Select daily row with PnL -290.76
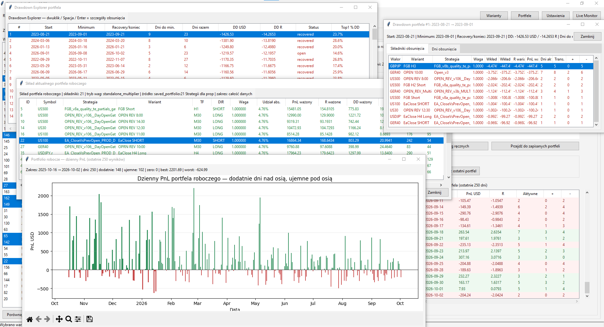This screenshot has width=604, height=327. pos(502,213)
